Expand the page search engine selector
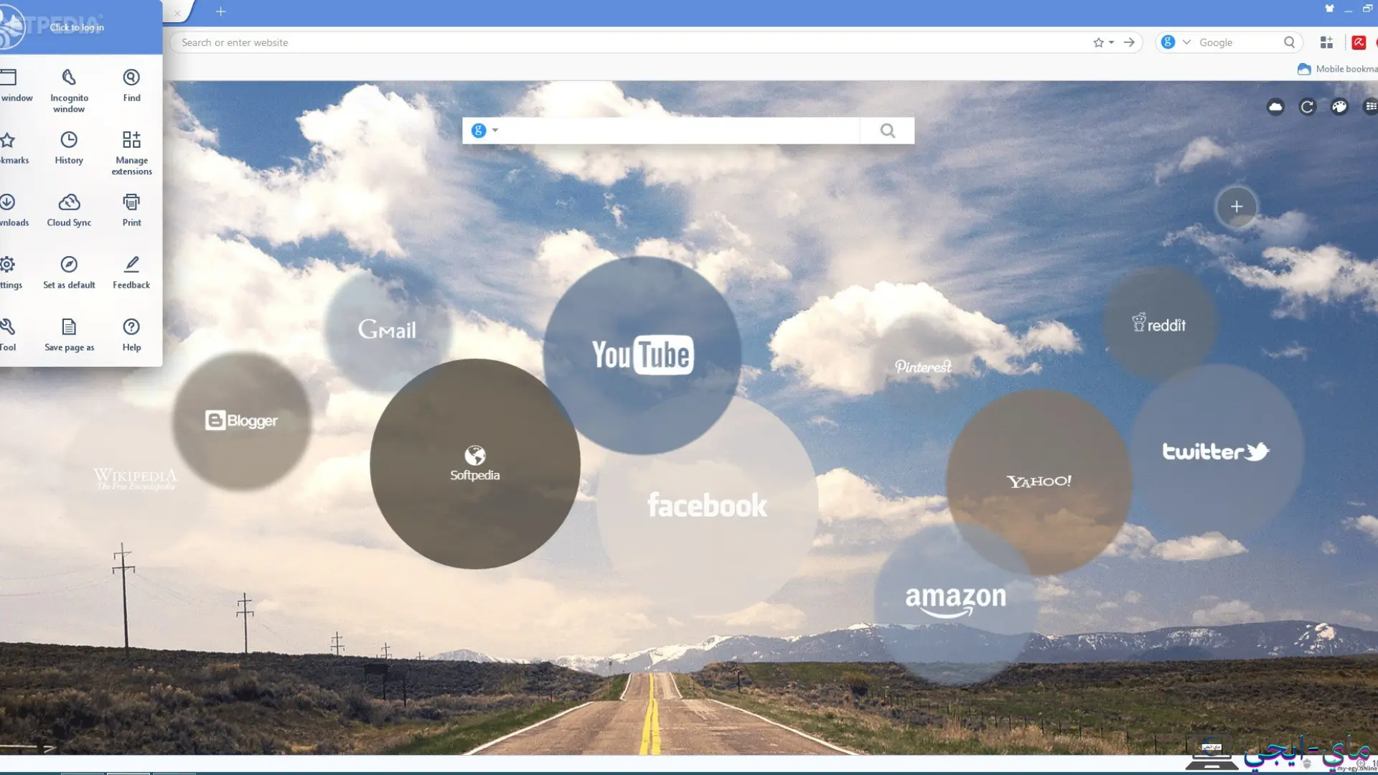The width and height of the screenshot is (1378, 775). pos(484,131)
